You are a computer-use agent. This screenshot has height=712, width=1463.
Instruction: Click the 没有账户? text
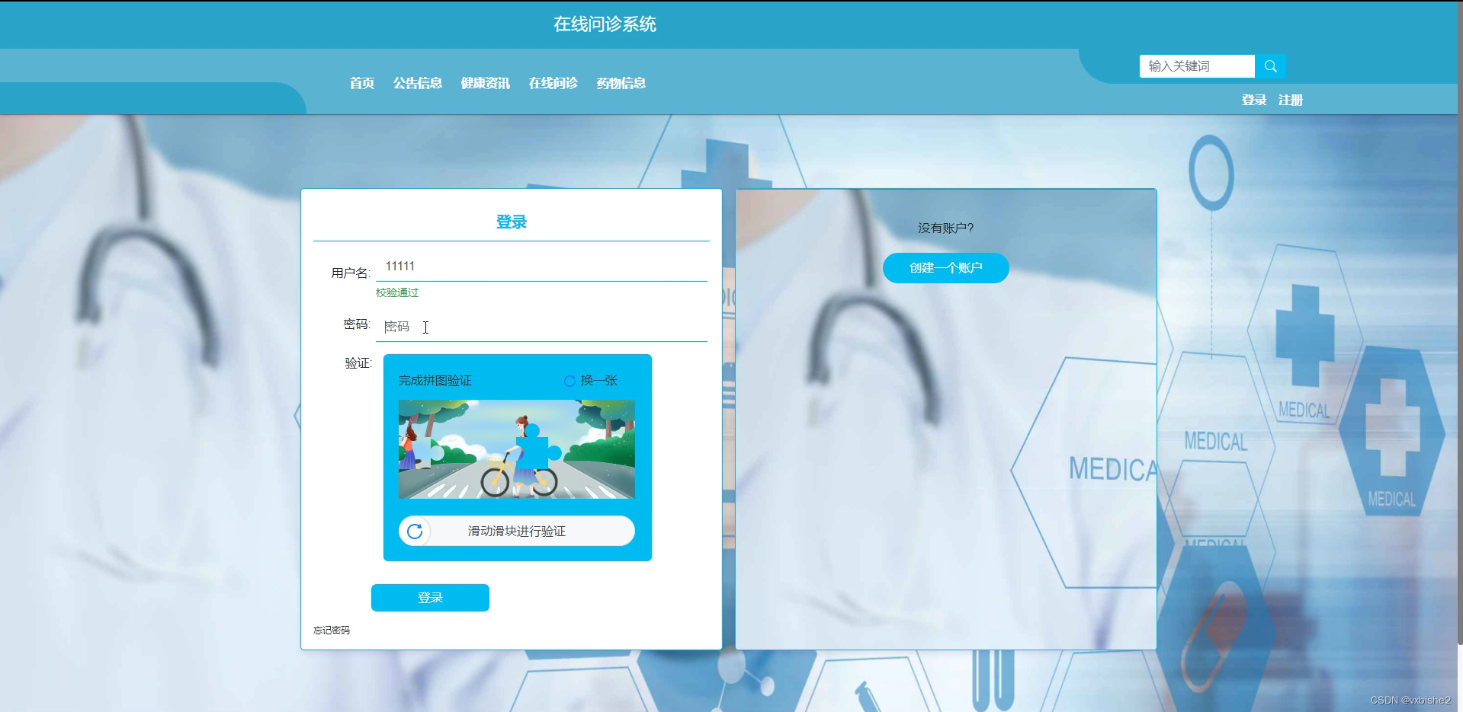coord(946,228)
